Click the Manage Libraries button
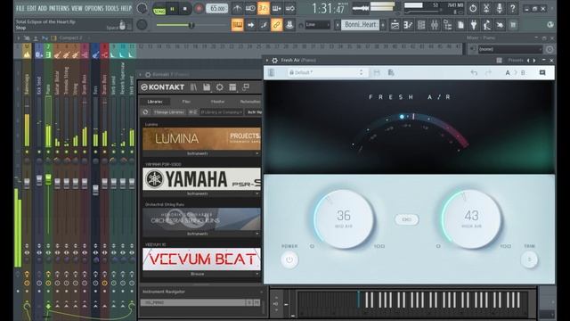This screenshot has width=570, height=321. pyautogui.click(x=169, y=112)
